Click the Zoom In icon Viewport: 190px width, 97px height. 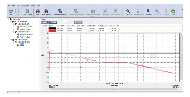tap(149, 11)
